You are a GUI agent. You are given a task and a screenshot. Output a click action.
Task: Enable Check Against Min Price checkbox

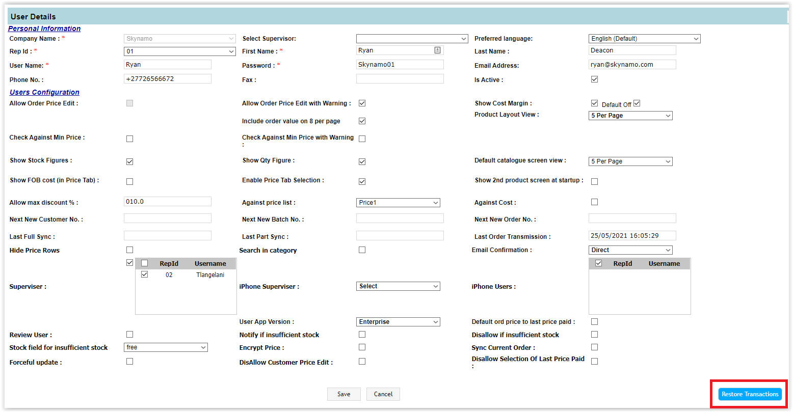129,139
